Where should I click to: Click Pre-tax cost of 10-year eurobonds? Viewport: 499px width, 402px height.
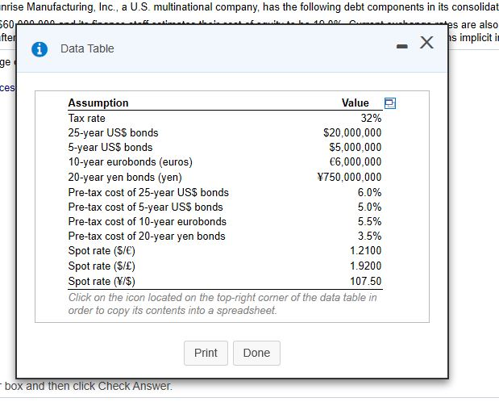click(x=147, y=221)
